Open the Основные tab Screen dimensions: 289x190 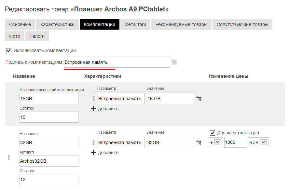20,24
